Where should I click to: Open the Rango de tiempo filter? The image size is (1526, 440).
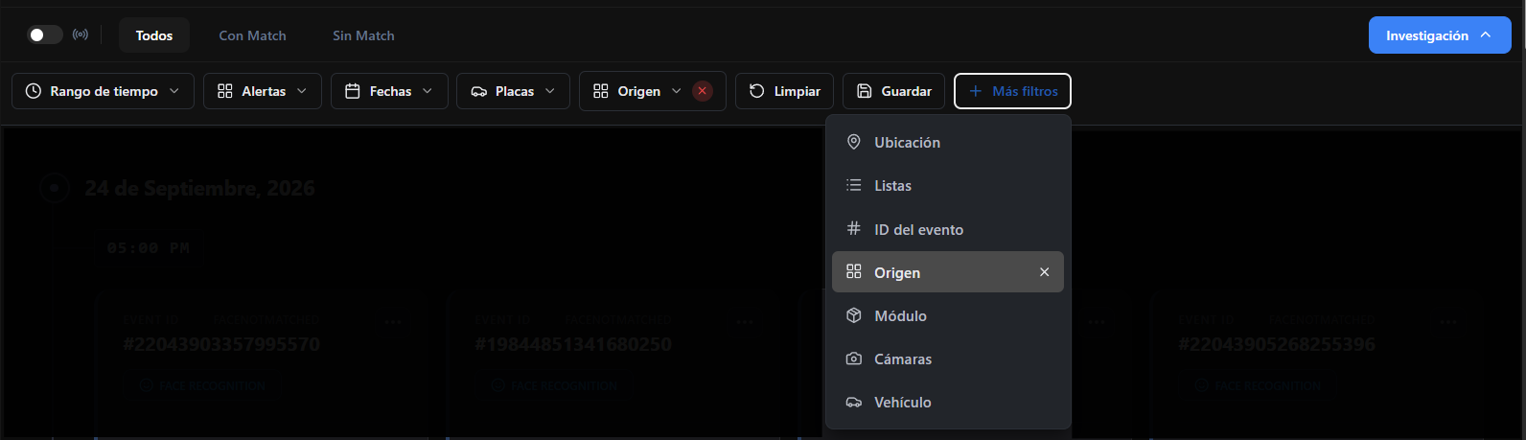point(103,91)
